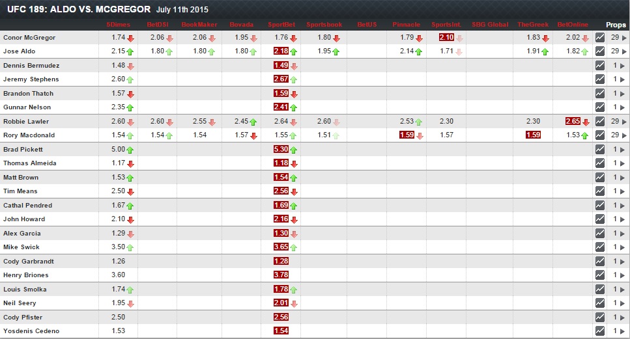Select 5Dimes odds 1.53 for Yosdenis Cedeno

click(x=118, y=331)
